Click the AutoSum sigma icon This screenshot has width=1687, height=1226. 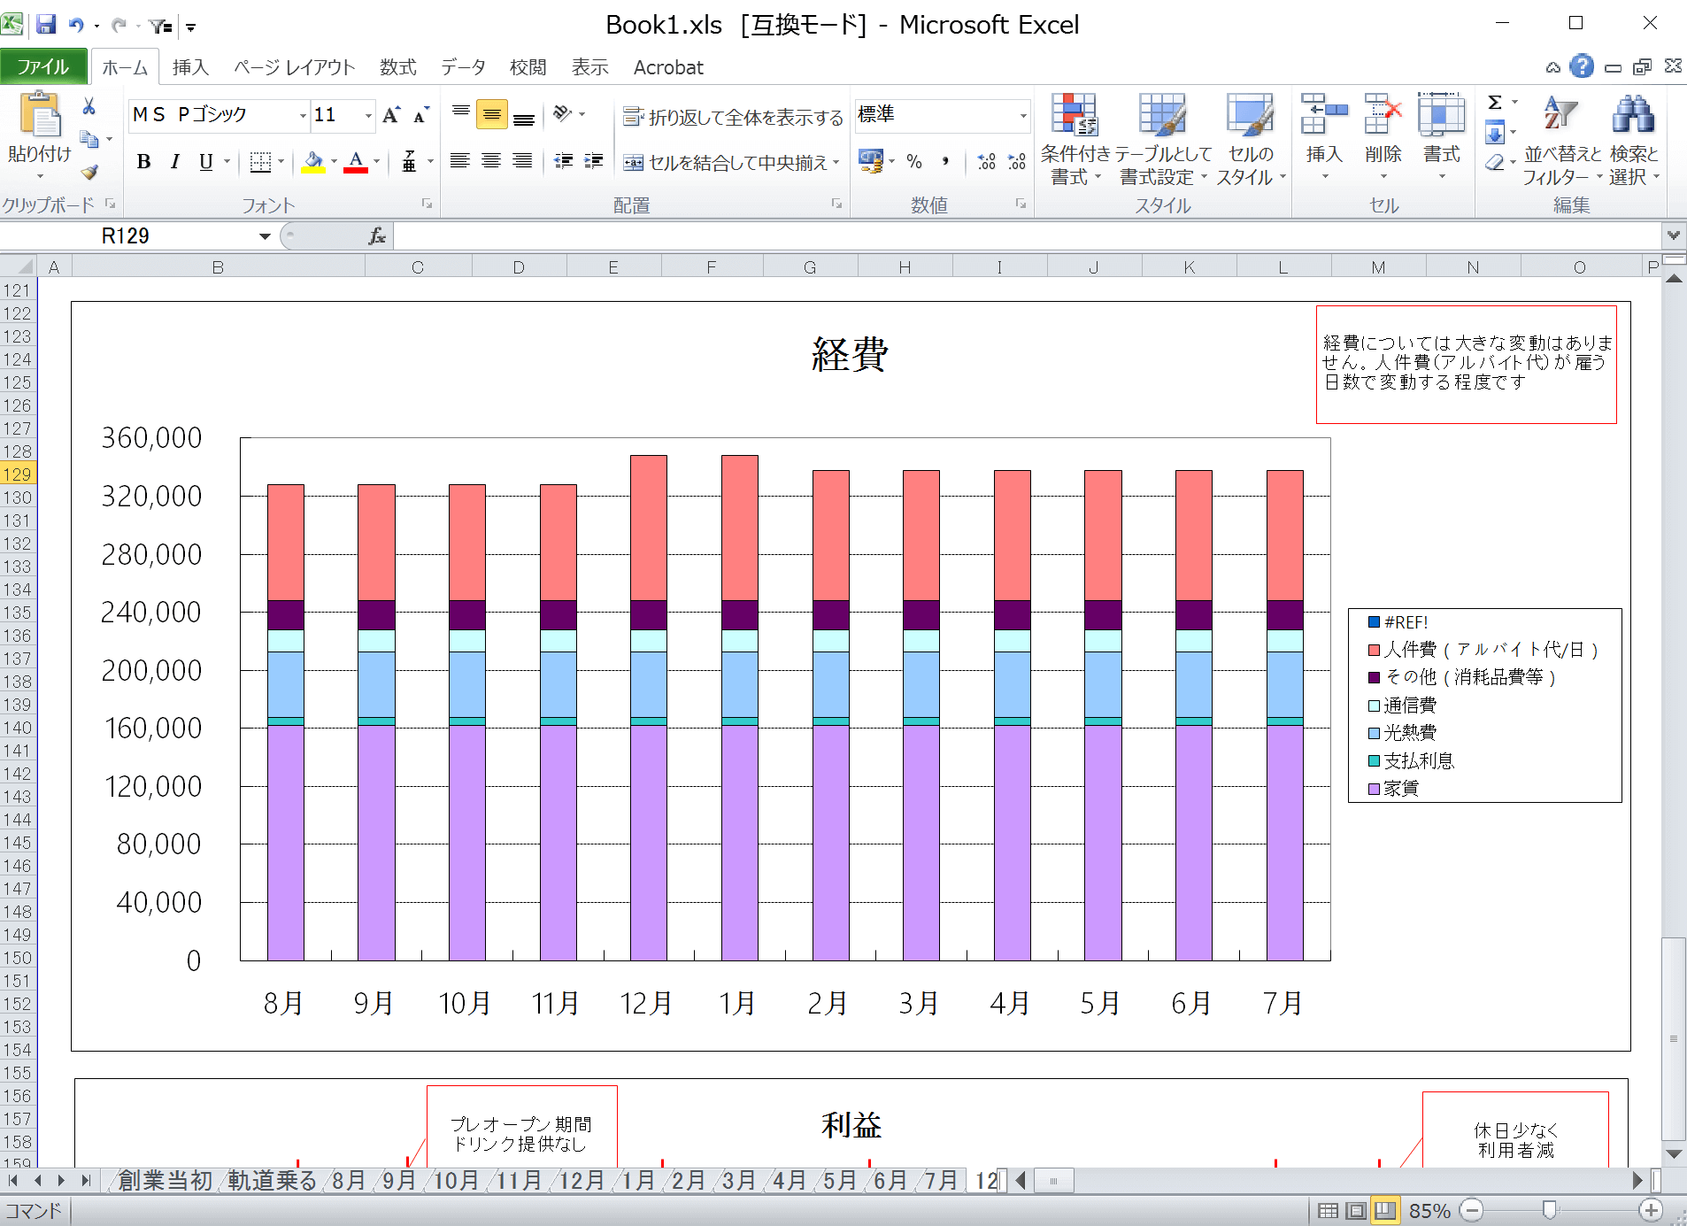[x=1494, y=103]
